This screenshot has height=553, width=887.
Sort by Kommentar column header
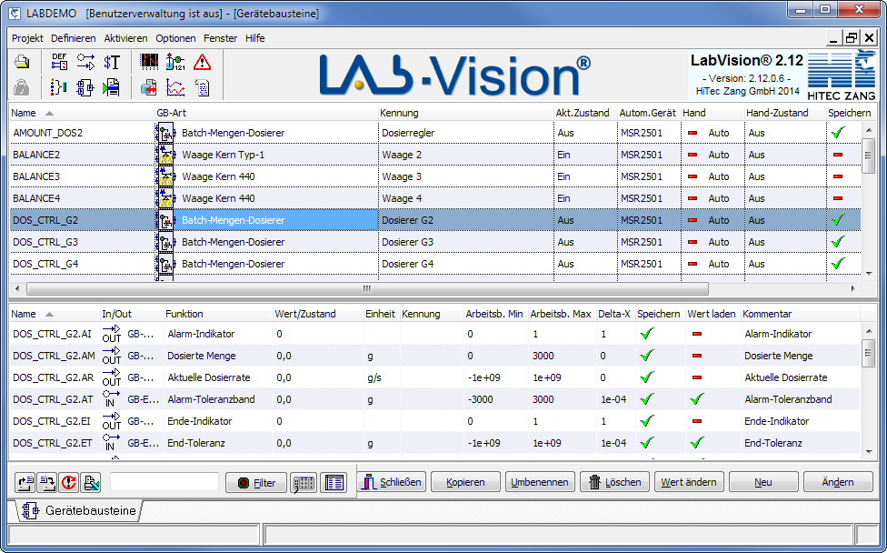point(800,314)
